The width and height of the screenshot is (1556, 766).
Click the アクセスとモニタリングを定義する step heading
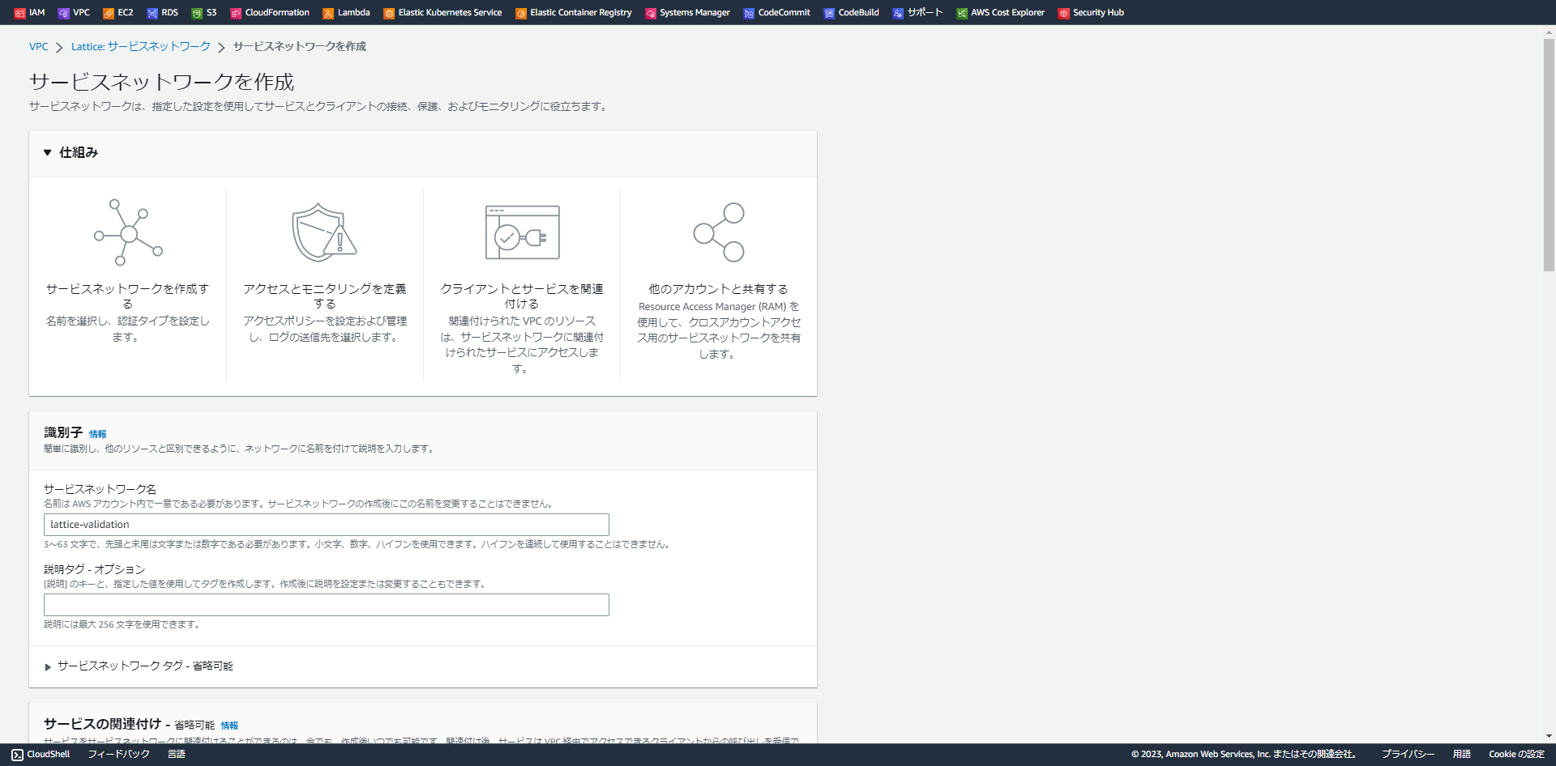(324, 296)
